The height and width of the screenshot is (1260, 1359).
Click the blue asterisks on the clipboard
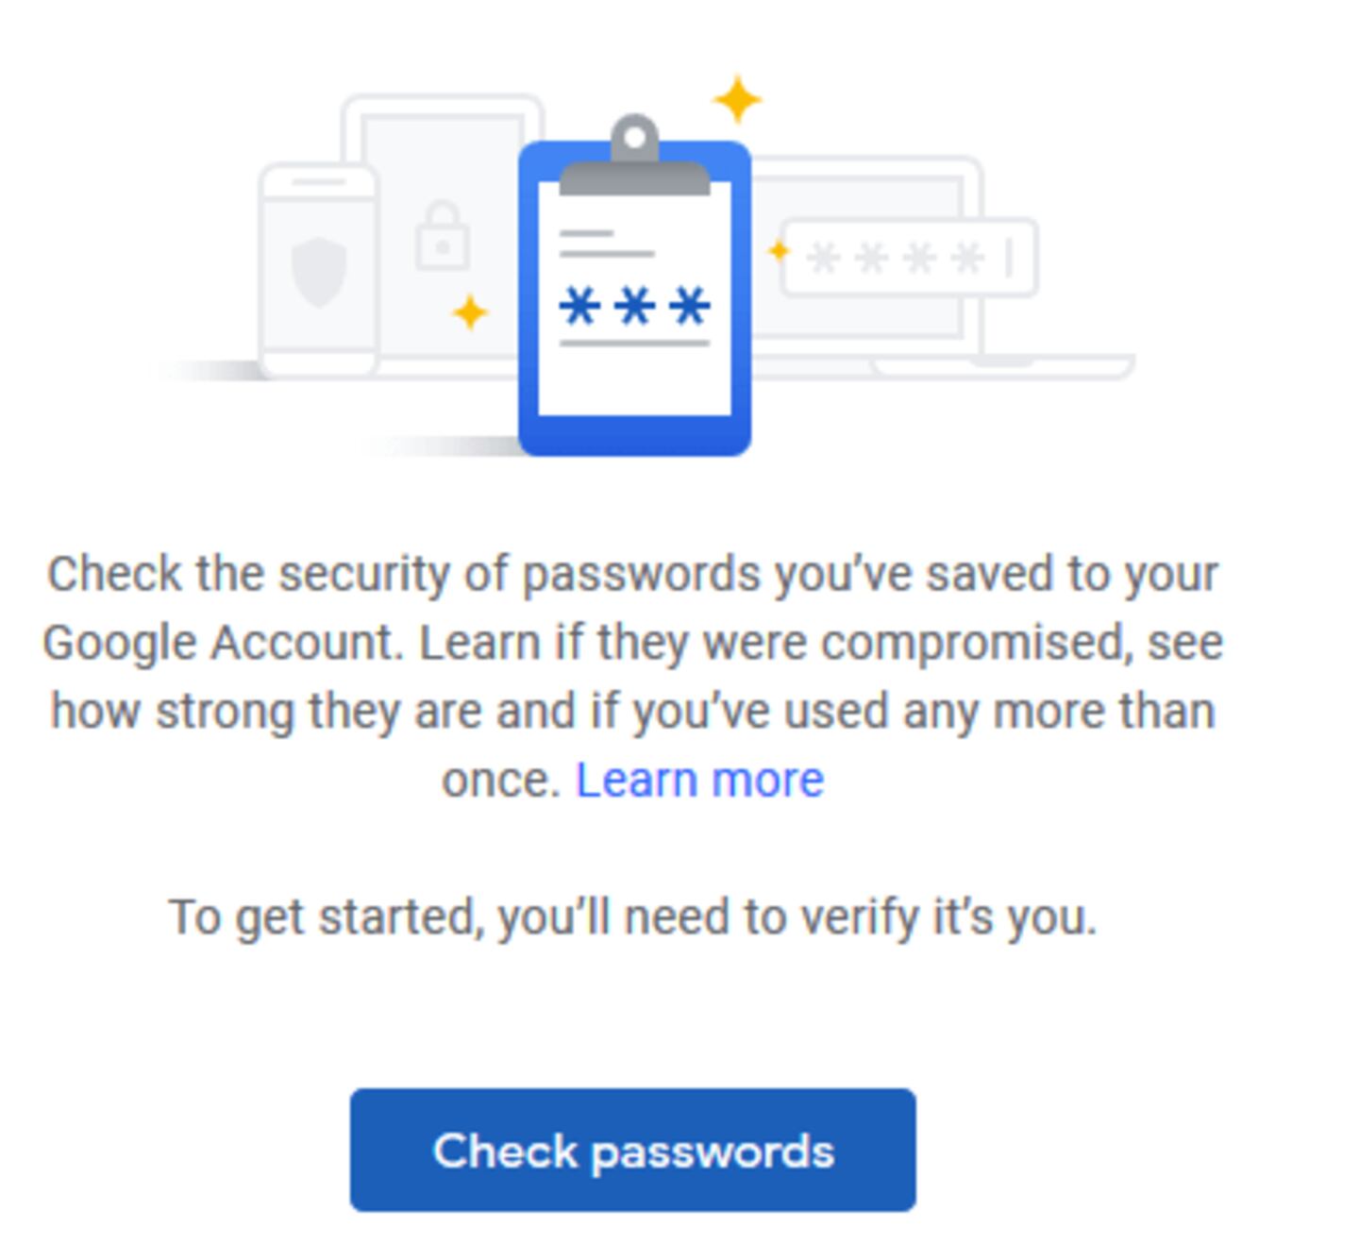(x=634, y=307)
